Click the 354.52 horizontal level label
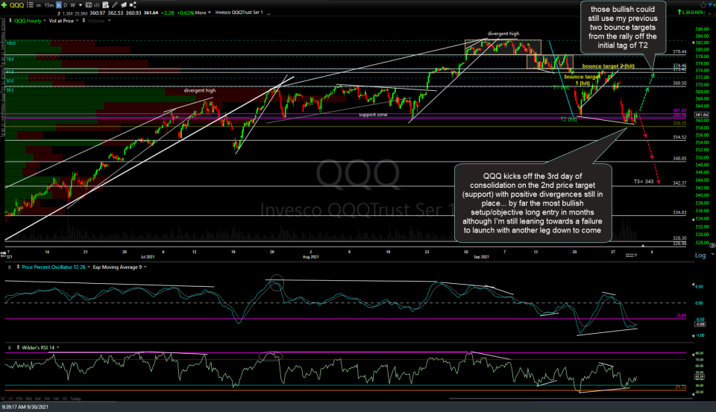Image resolution: width=716 pixels, height=412 pixels. 679,137
